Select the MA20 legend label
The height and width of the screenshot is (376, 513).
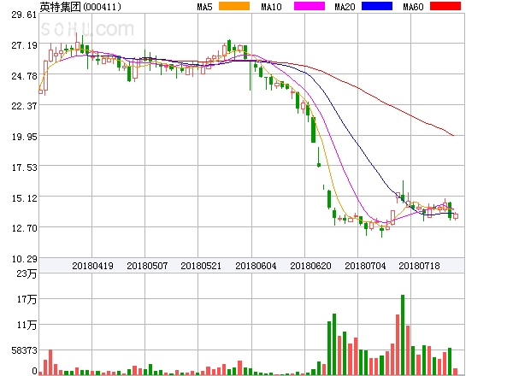345,7
